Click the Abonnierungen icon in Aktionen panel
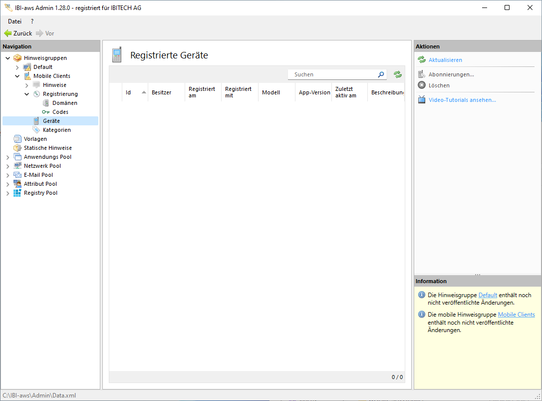 click(422, 74)
